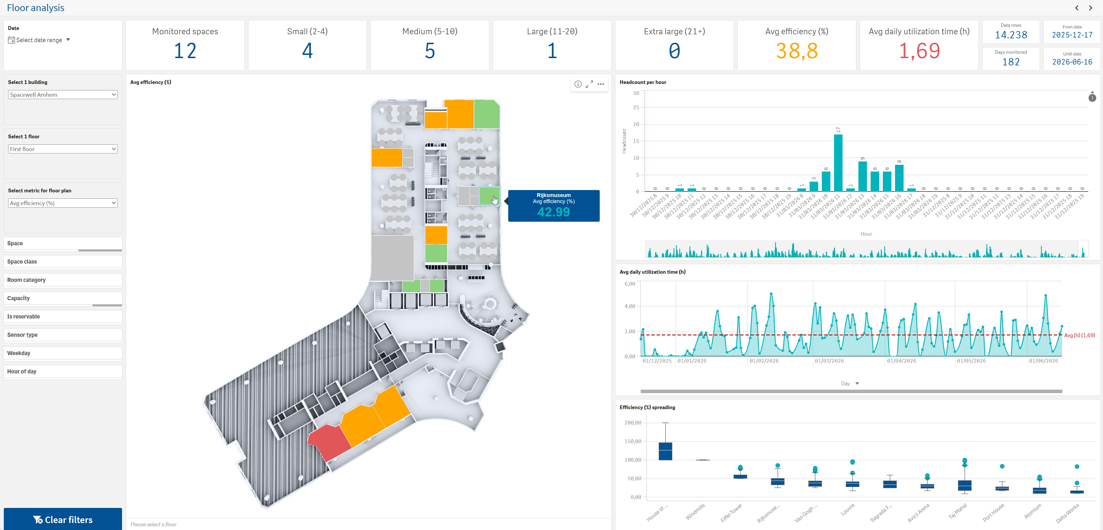Open the Hour of day filter
This screenshot has width=1103, height=530.
(62, 372)
